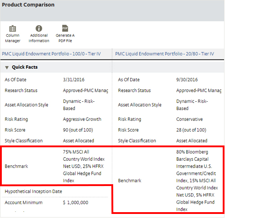Open PMC Liquid Endowment Portfolio 100/0 link
The height and width of the screenshot is (218, 266).
tap(51, 54)
